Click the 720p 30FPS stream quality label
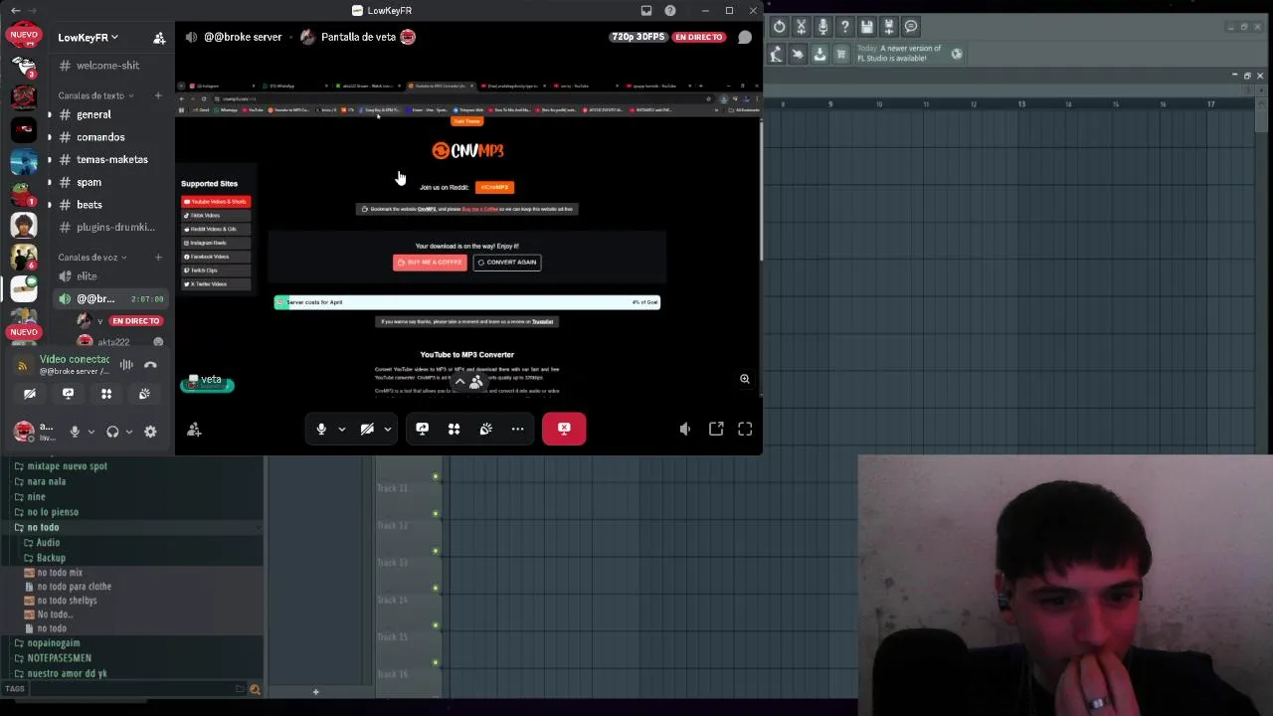The image size is (1273, 716). pos(637,37)
